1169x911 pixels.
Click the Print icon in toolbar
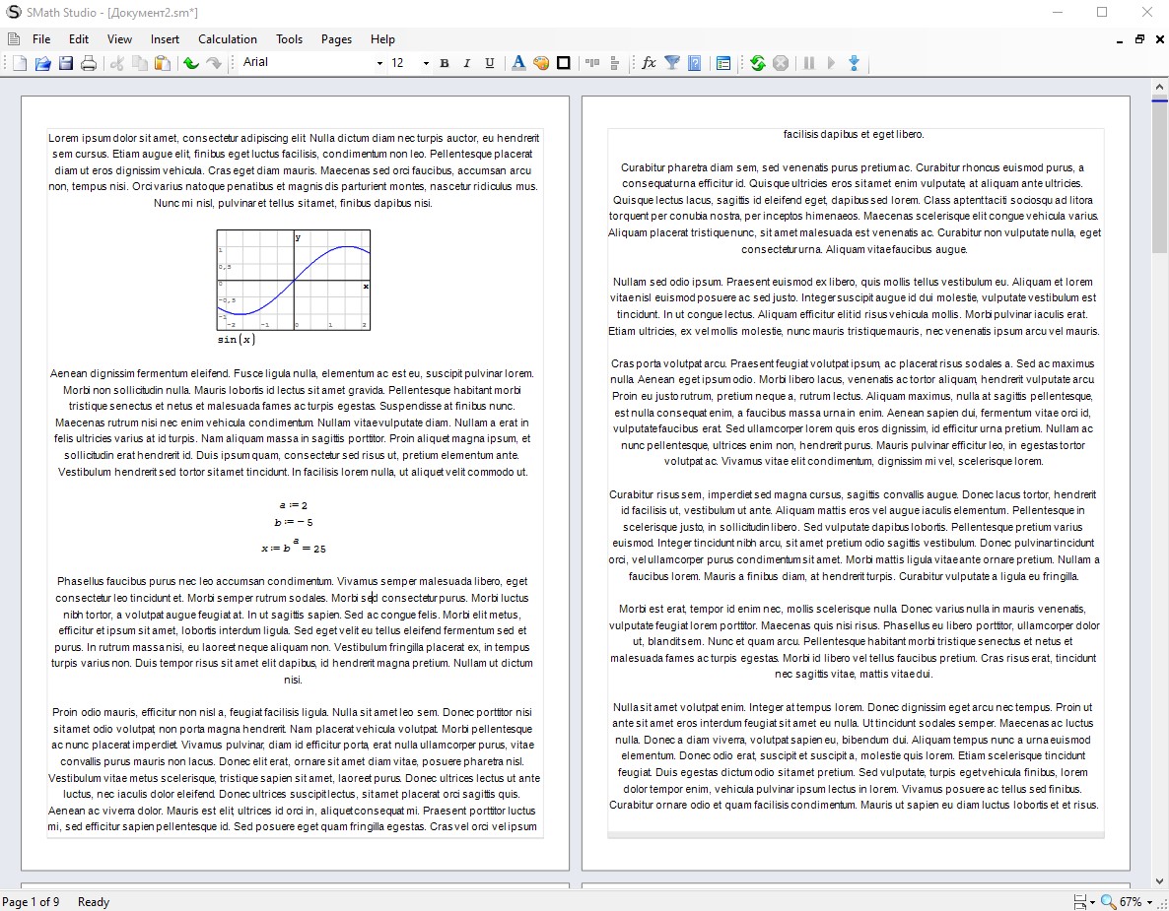pyautogui.click(x=89, y=63)
